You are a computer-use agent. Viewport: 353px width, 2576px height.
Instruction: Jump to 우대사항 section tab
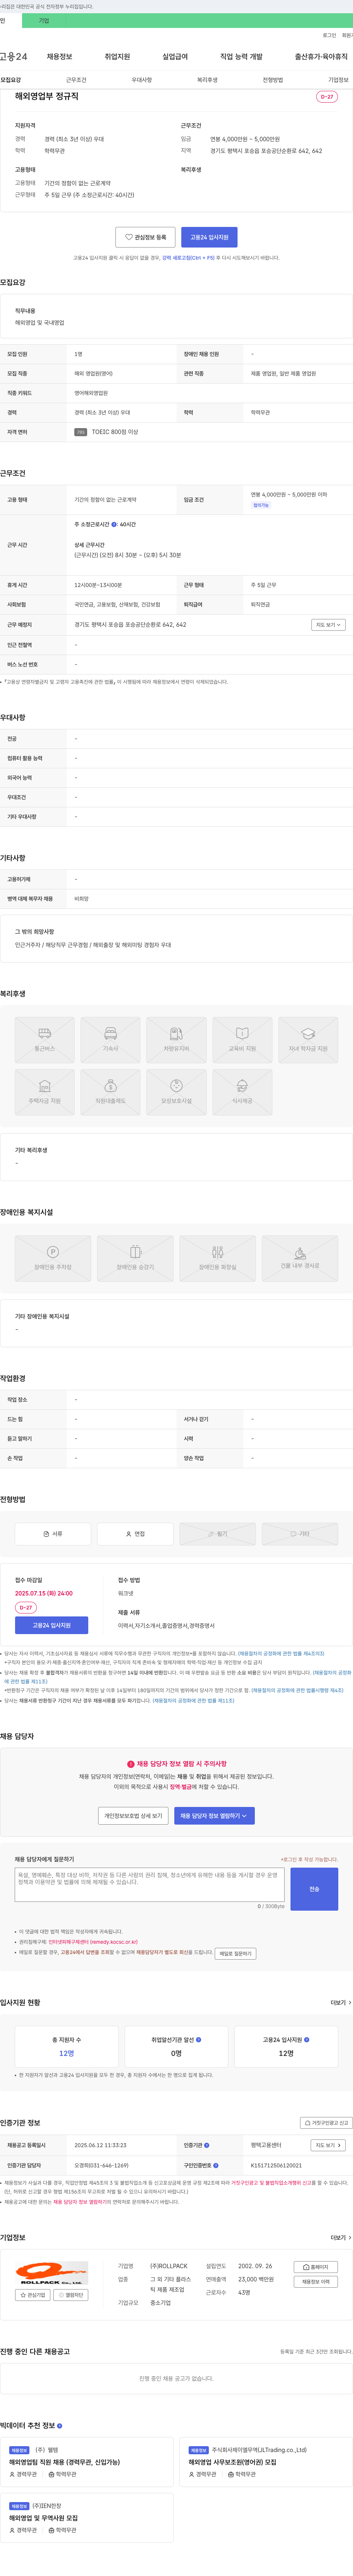point(142,80)
